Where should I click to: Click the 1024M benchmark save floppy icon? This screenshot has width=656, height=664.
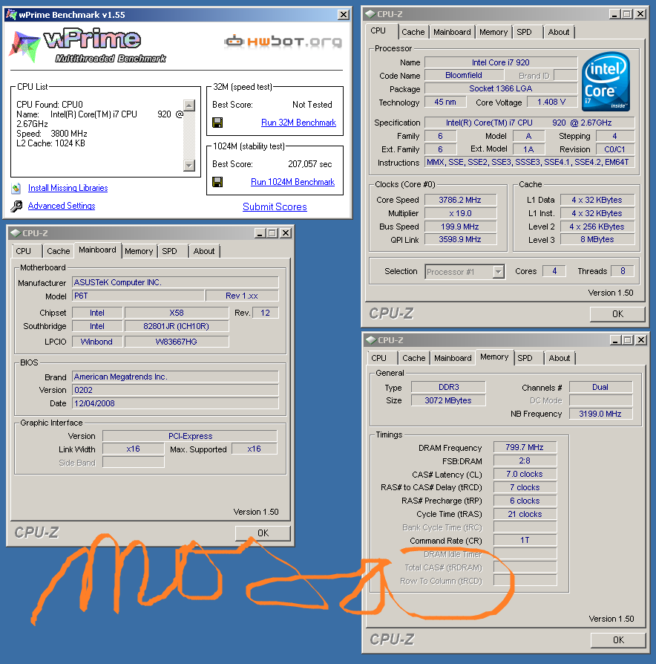pyautogui.click(x=217, y=182)
